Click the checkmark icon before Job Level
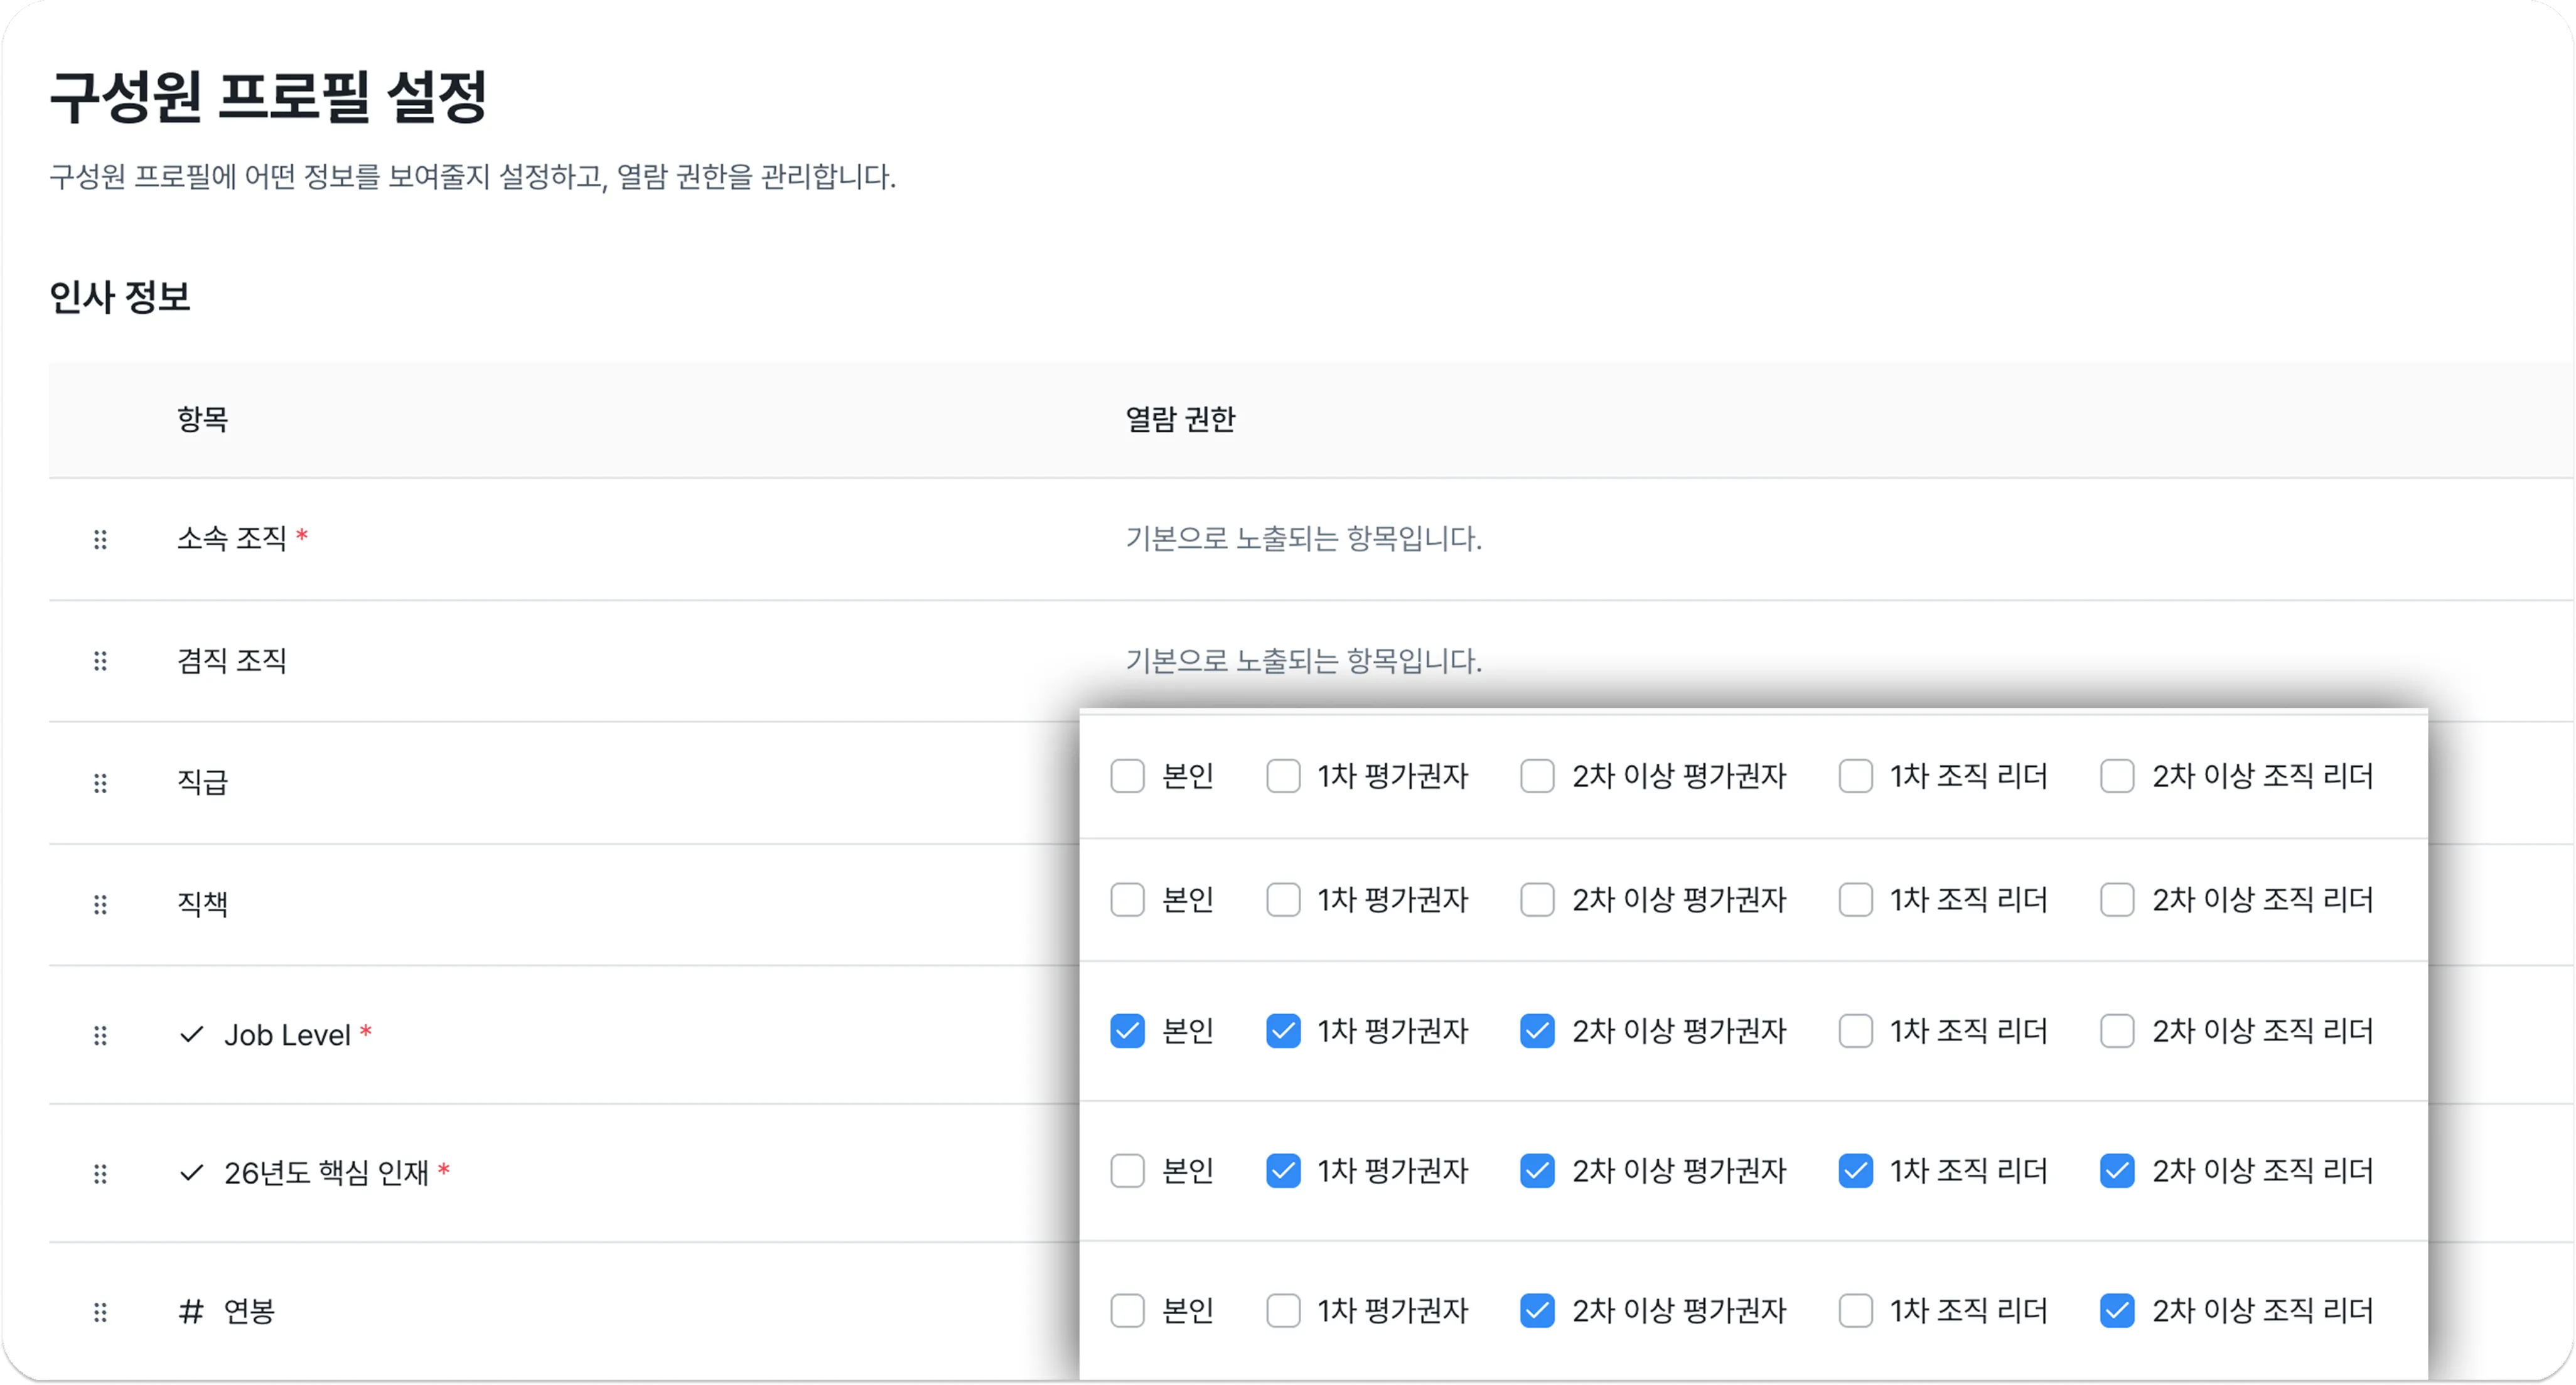The image size is (2576, 1385). 191,1034
